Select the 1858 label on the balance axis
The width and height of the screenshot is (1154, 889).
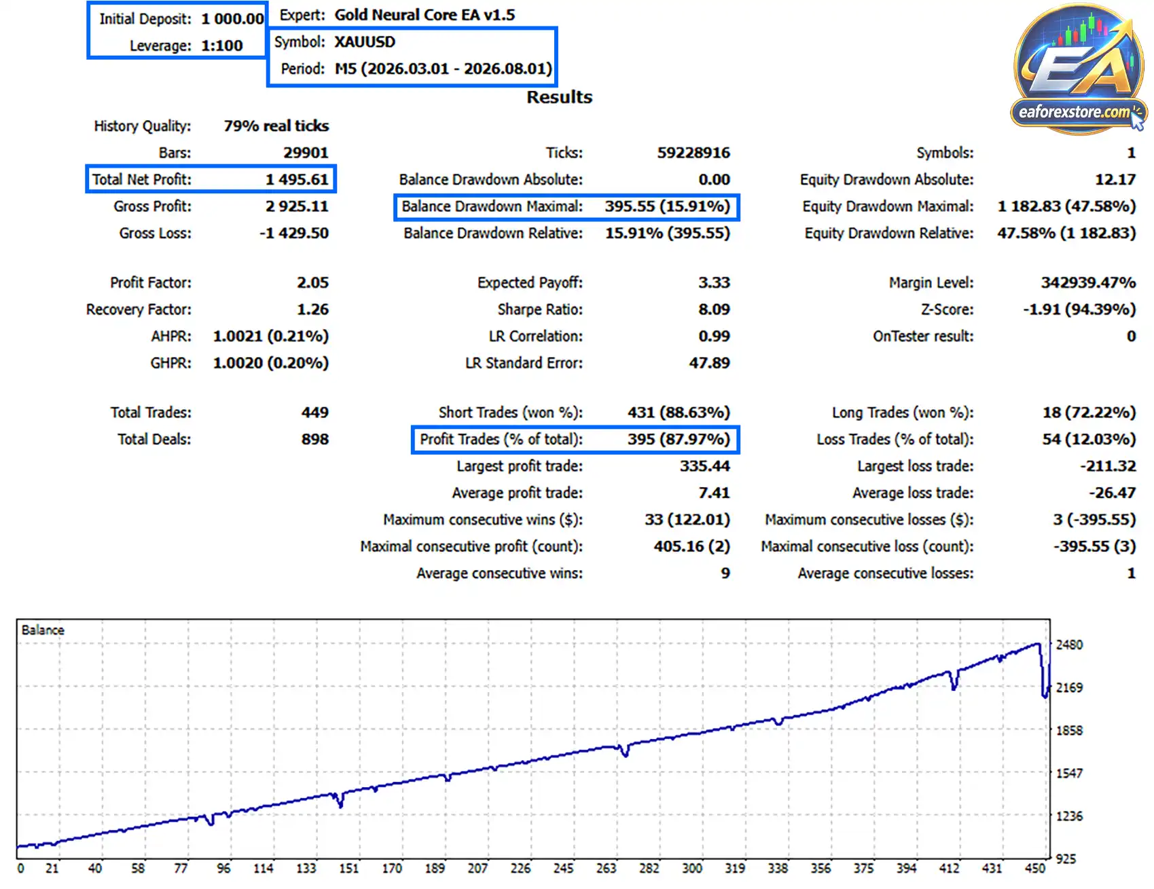pos(1069,730)
